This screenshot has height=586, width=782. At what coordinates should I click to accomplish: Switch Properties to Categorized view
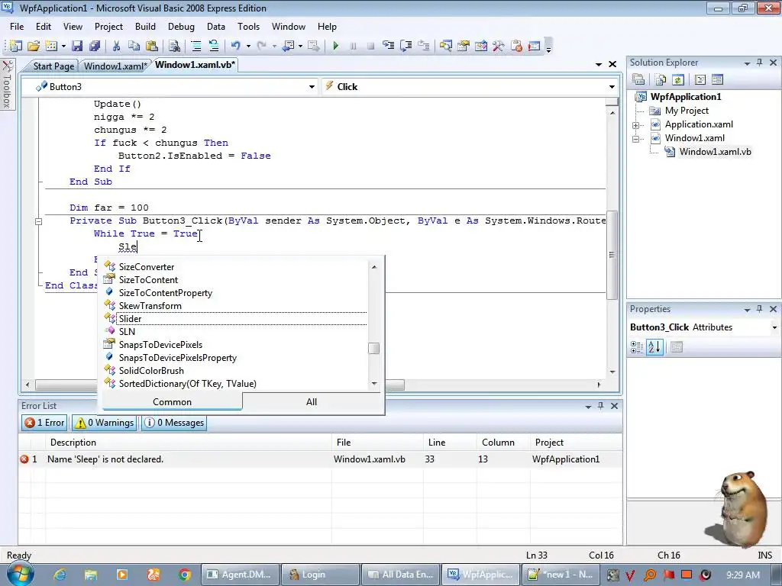[637, 347]
